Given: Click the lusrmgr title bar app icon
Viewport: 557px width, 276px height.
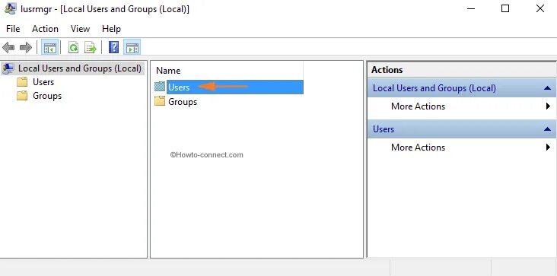Looking at the screenshot, I should pos(10,8).
